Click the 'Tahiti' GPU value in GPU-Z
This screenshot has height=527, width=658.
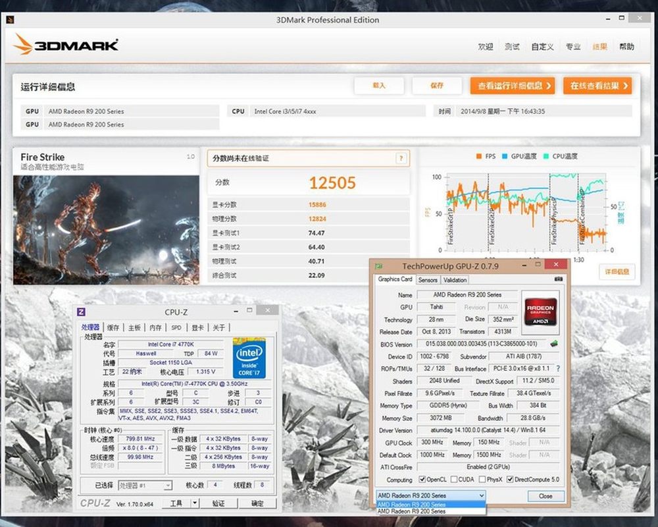(x=436, y=307)
